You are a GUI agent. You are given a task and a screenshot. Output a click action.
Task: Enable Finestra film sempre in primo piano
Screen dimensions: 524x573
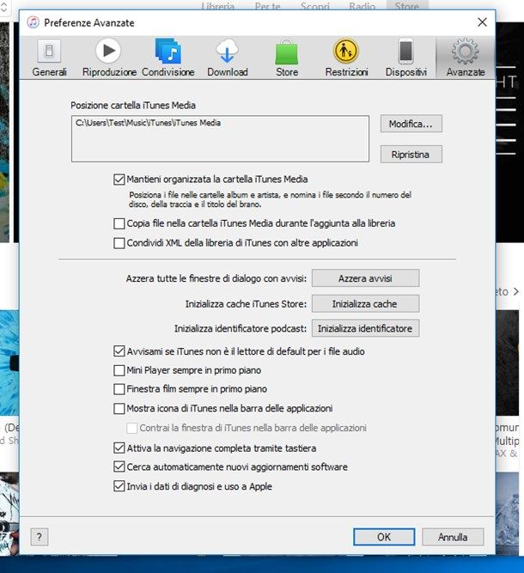pyautogui.click(x=119, y=389)
